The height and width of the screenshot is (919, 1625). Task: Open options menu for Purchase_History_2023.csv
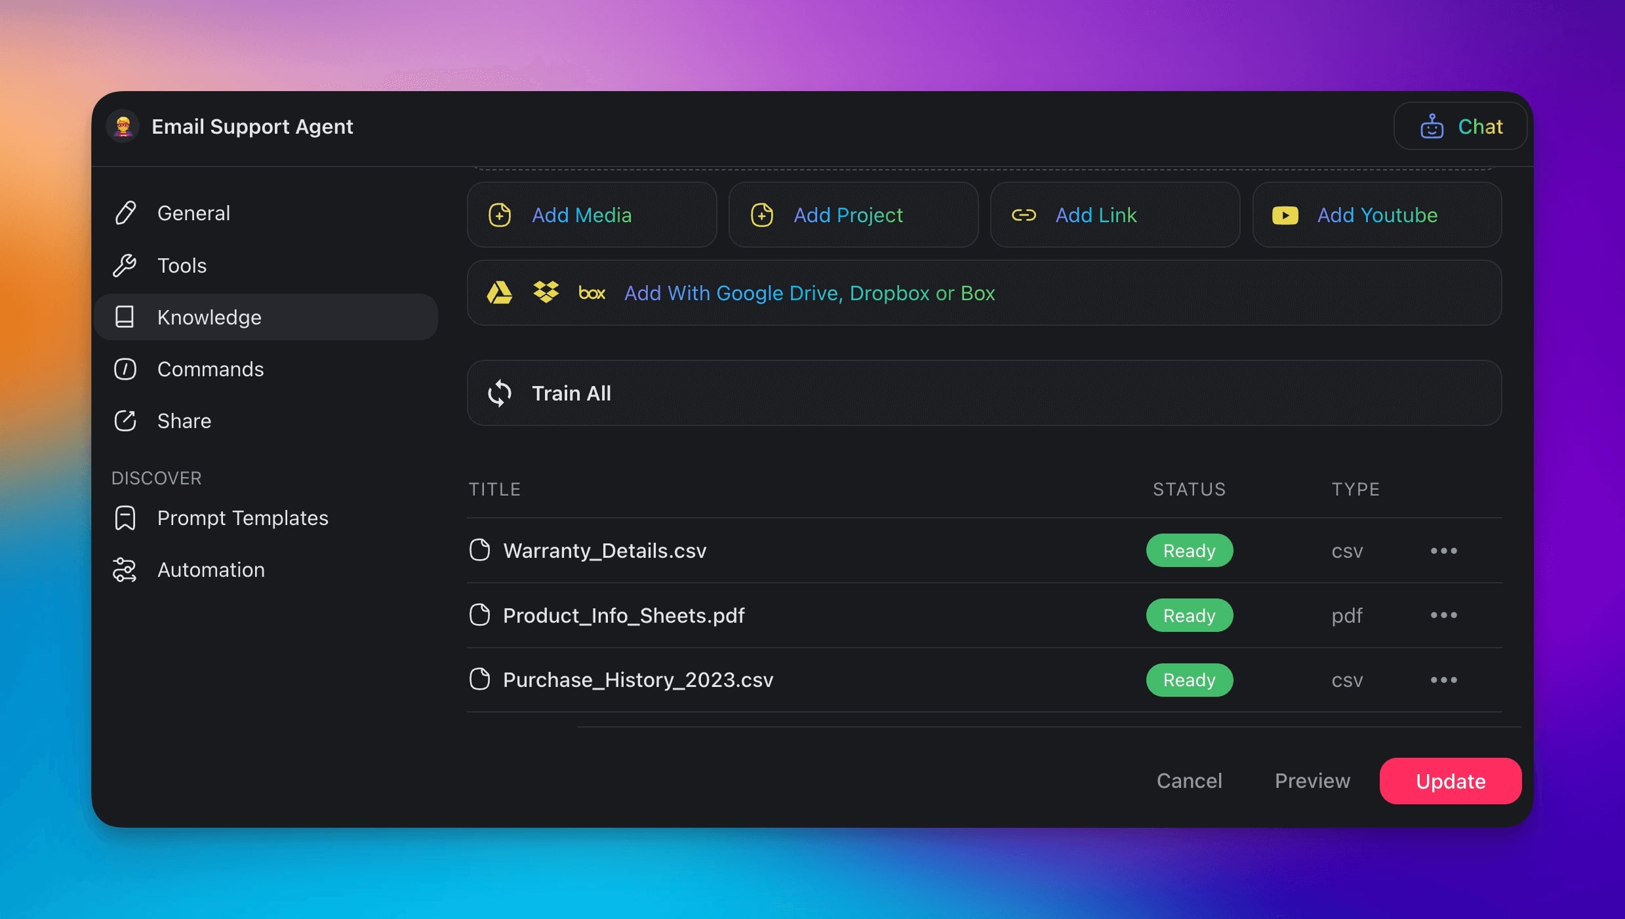1444,680
